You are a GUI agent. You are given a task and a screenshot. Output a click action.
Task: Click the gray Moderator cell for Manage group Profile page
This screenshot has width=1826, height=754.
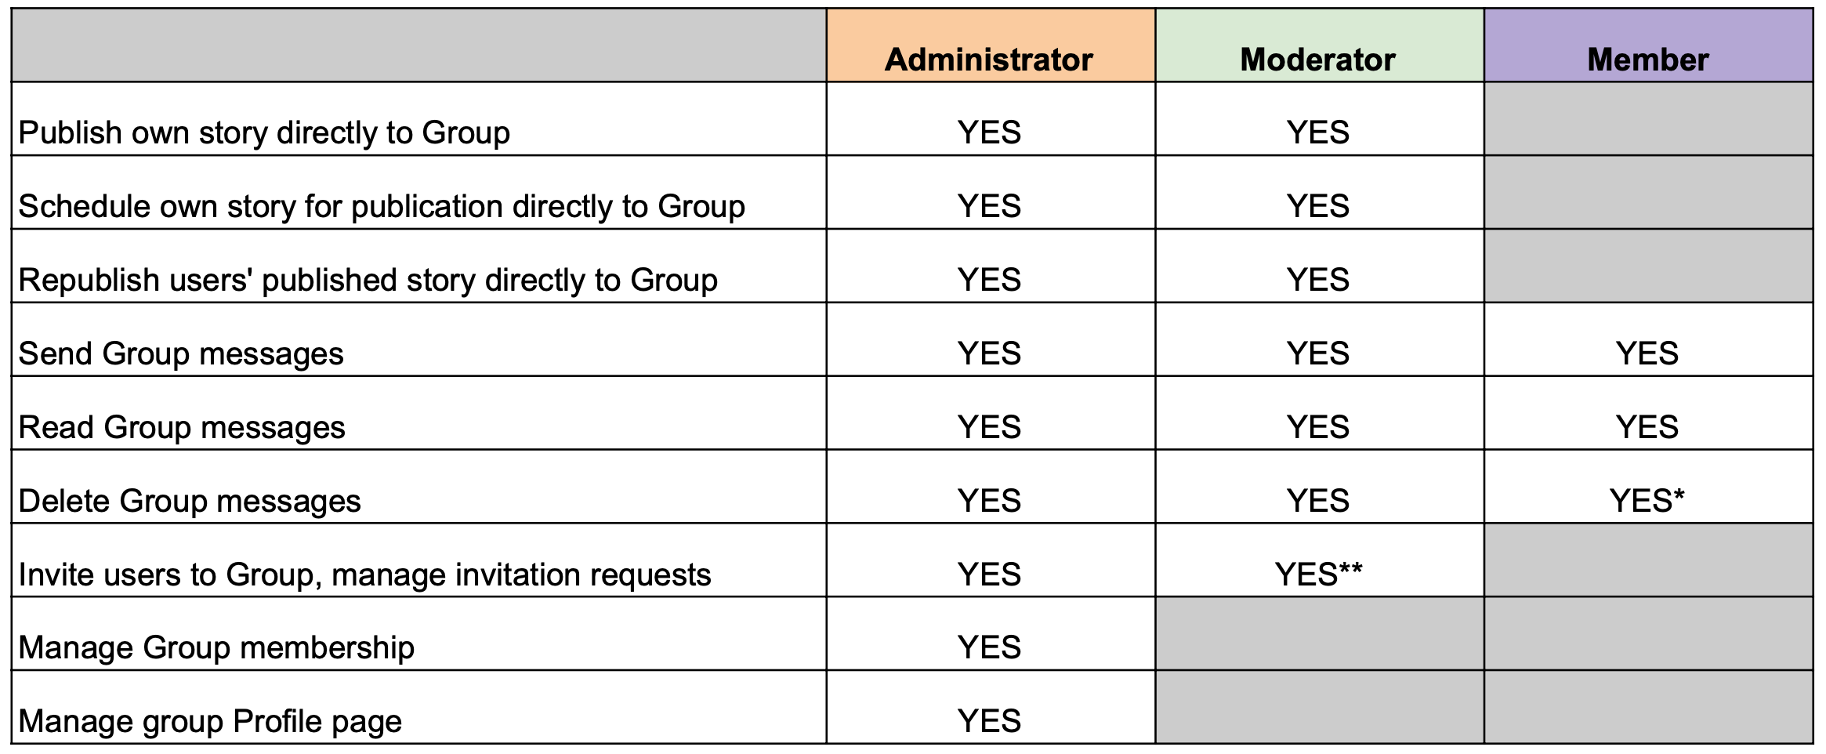1319,707
